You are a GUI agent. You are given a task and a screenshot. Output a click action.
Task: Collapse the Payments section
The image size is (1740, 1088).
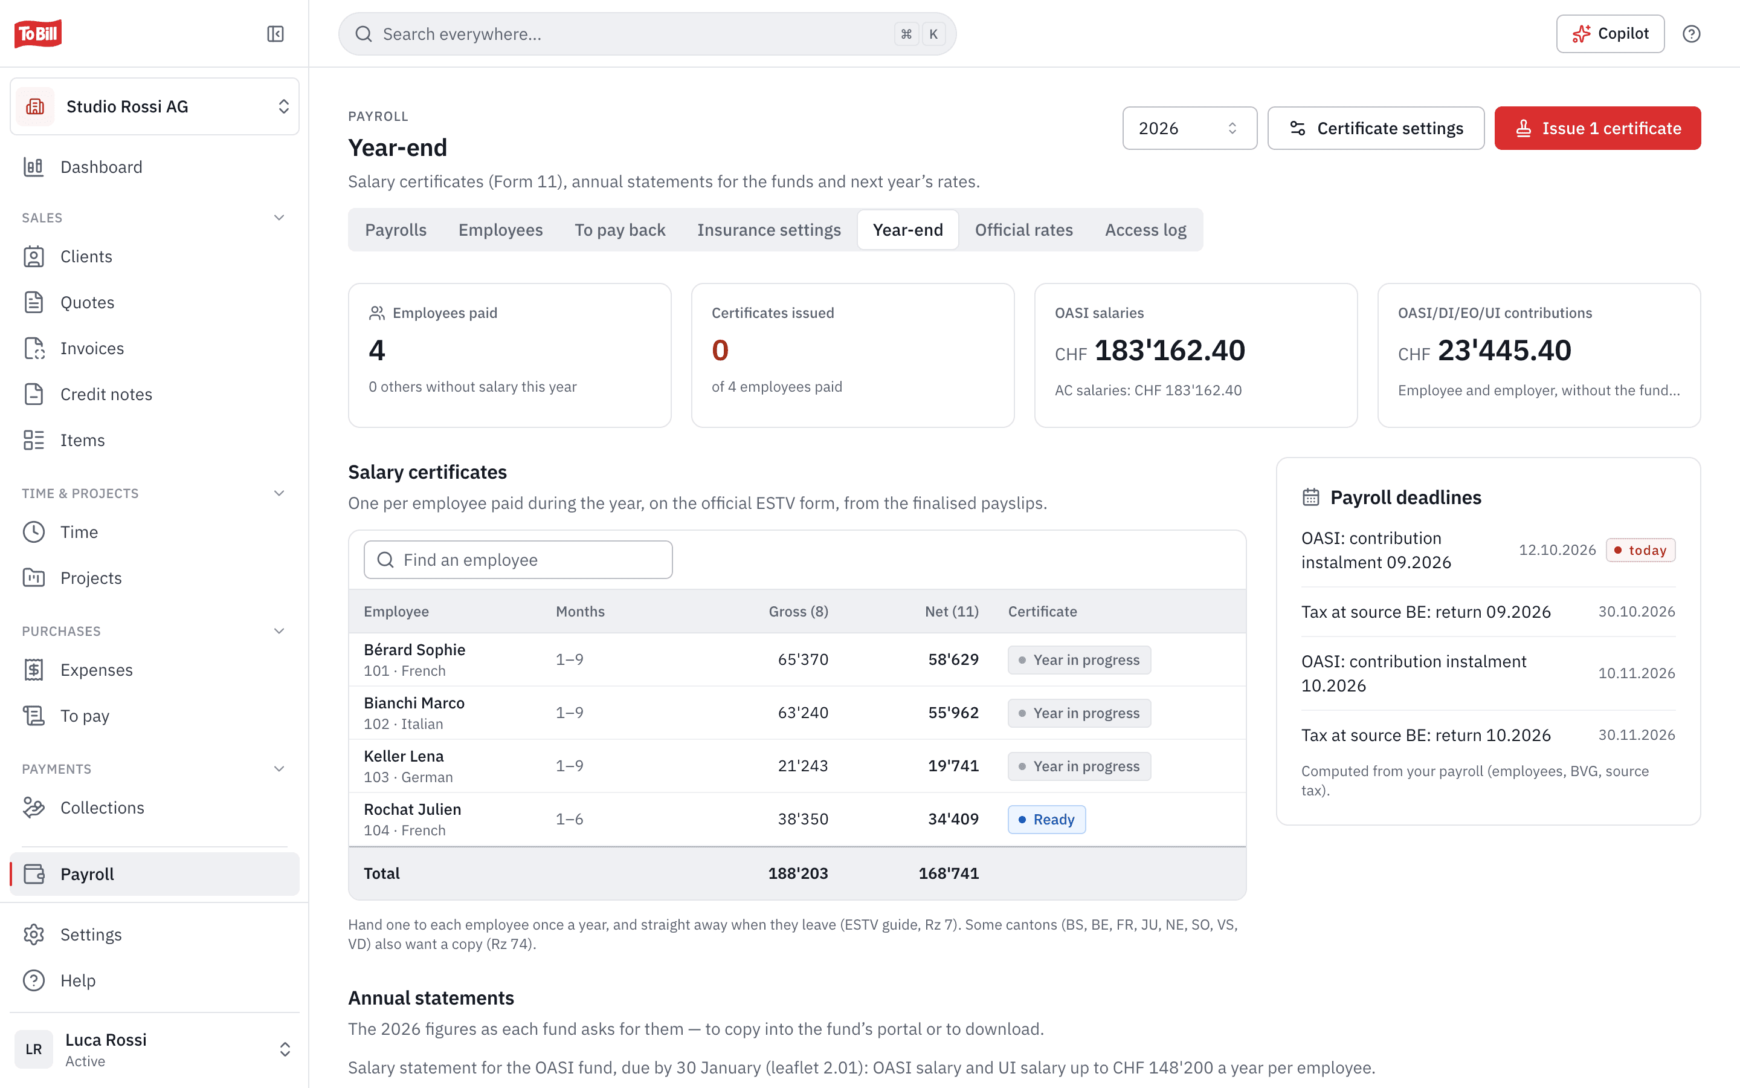pyautogui.click(x=279, y=768)
